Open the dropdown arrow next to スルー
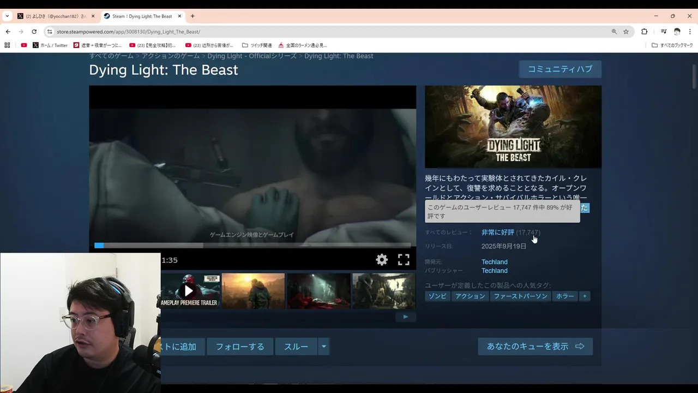 [324, 347]
